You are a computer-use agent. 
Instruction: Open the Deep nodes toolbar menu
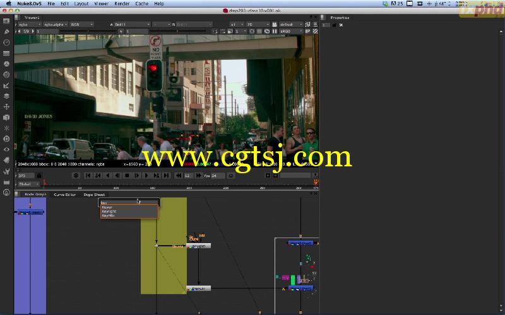point(6,139)
